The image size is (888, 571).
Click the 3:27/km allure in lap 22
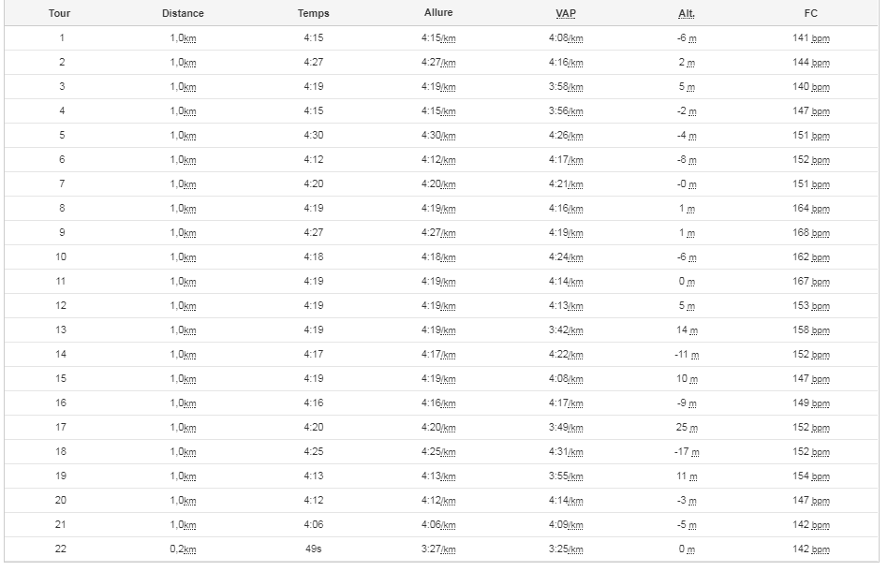click(x=437, y=549)
